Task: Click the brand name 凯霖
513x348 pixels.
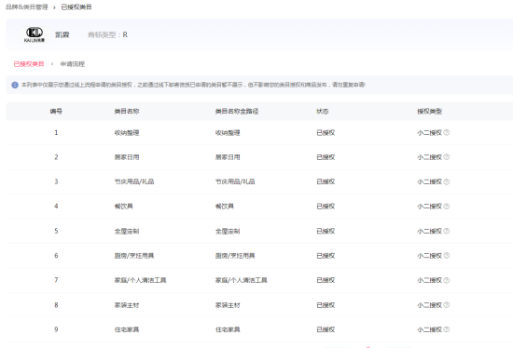Action: 62,34
